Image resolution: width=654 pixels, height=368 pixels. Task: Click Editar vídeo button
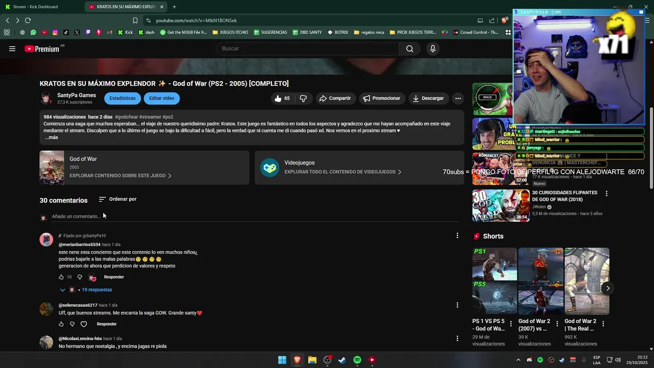(161, 98)
